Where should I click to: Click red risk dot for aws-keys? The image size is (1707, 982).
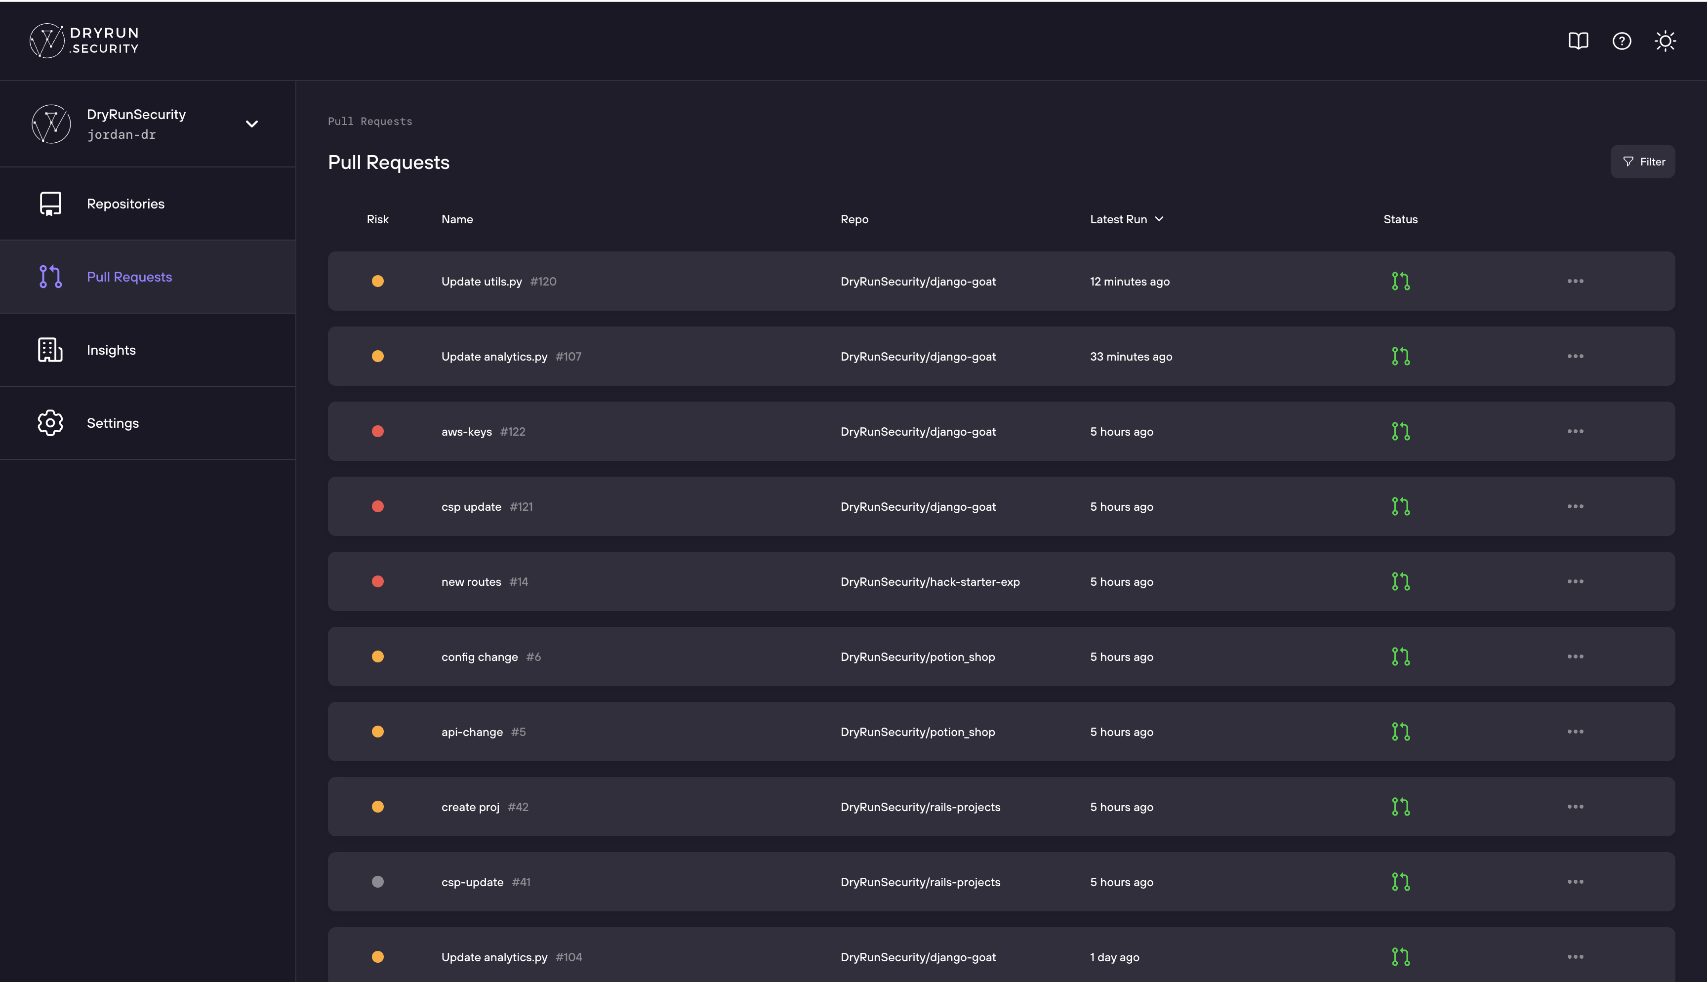tap(377, 432)
